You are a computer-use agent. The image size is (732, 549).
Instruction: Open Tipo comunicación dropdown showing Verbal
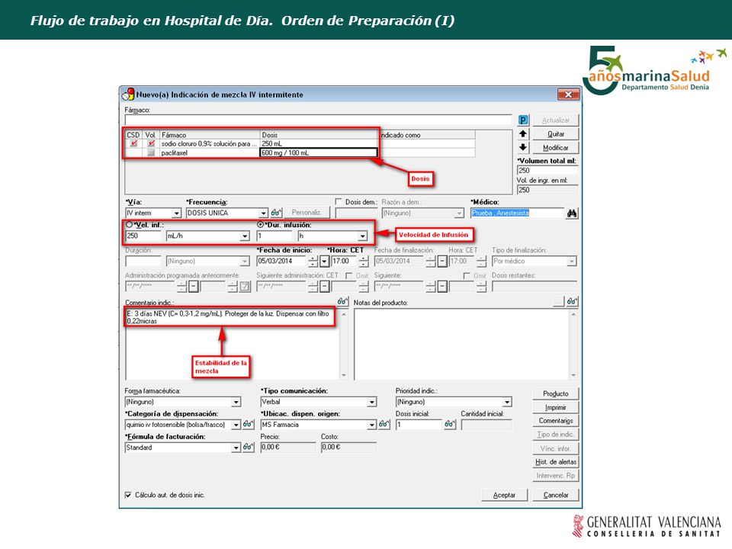[x=371, y=402]
